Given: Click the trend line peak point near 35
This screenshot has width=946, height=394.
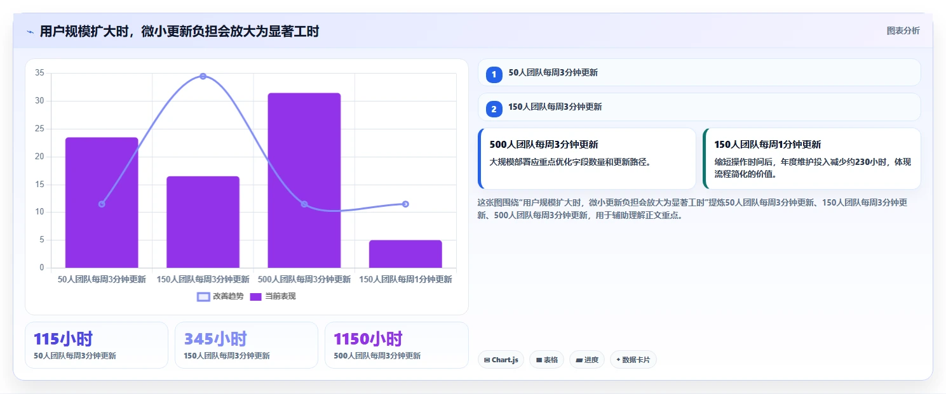Looking at the screenshot, I should (x=203, y=76).
